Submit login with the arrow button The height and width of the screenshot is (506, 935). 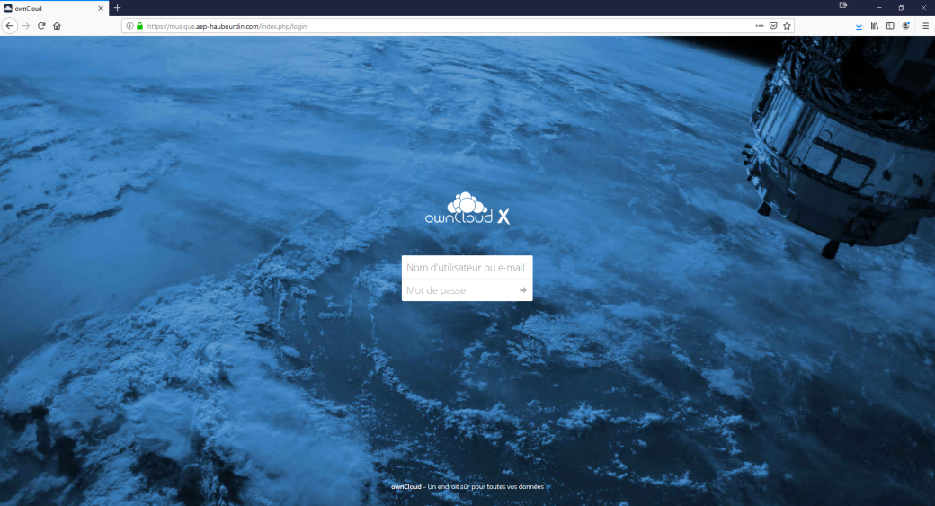pyautogui.click(x=523, y=290)
